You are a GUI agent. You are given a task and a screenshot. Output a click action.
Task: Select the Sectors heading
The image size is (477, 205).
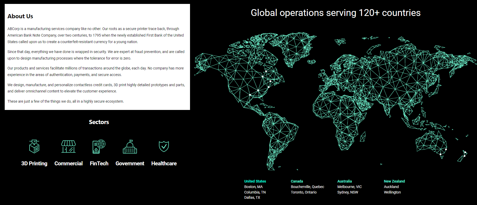pos(99,122)
